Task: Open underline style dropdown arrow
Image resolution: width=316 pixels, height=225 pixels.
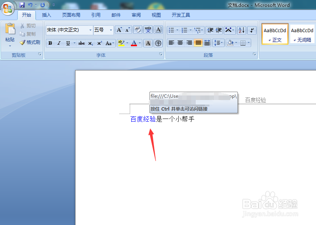Action: click(74, 43)
